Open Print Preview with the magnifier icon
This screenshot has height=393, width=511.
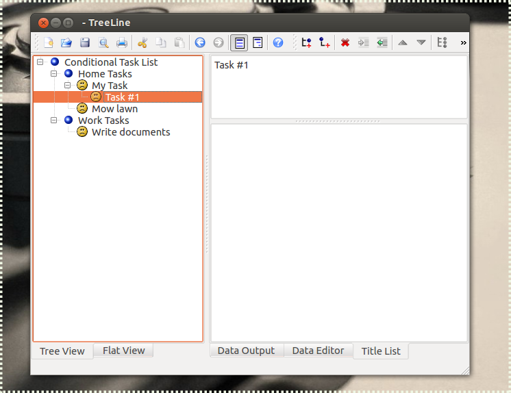click(103, 42)
